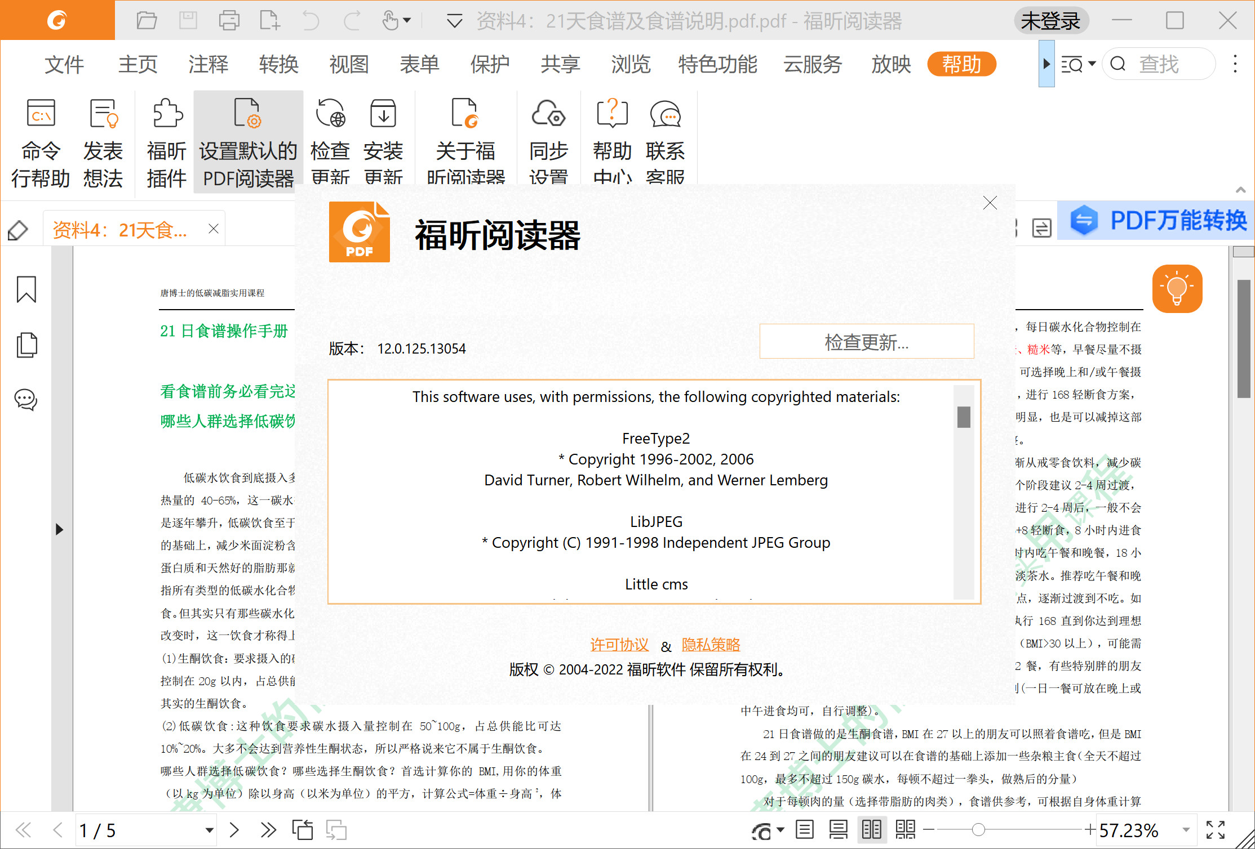1255x849 pixels.
Task: Expand the quick access toolbar customize arrow
Action: pos(454,21)
